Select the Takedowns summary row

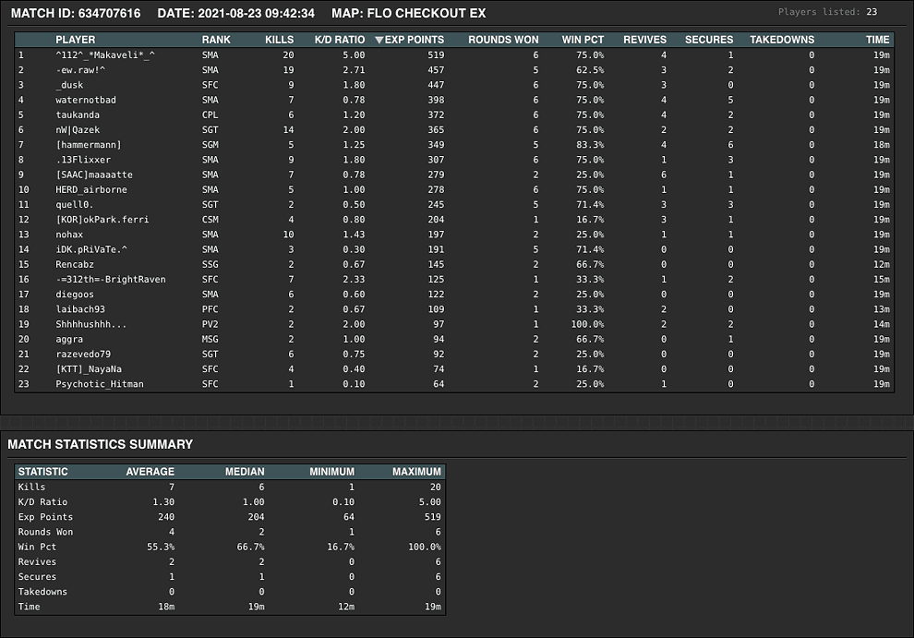tap(230, 592)
